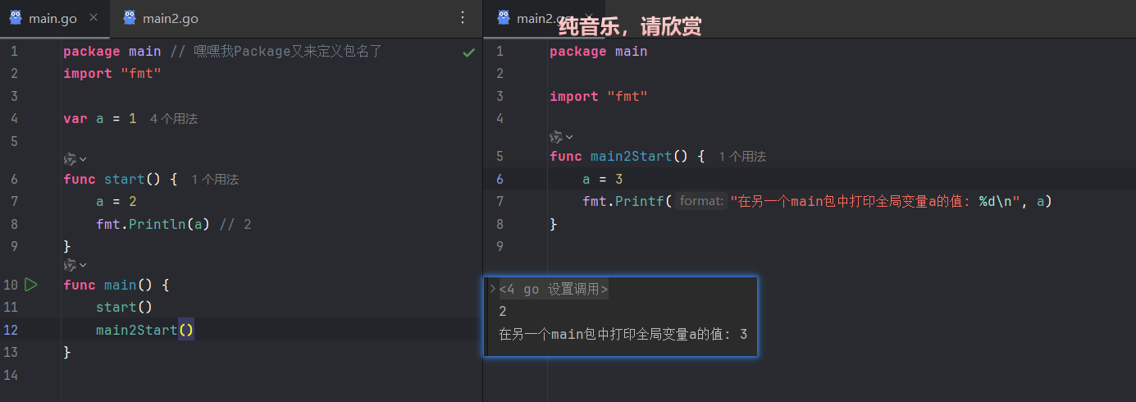Click the AI icon above func start
This screenshot has height=402, width=1136.
70,159
